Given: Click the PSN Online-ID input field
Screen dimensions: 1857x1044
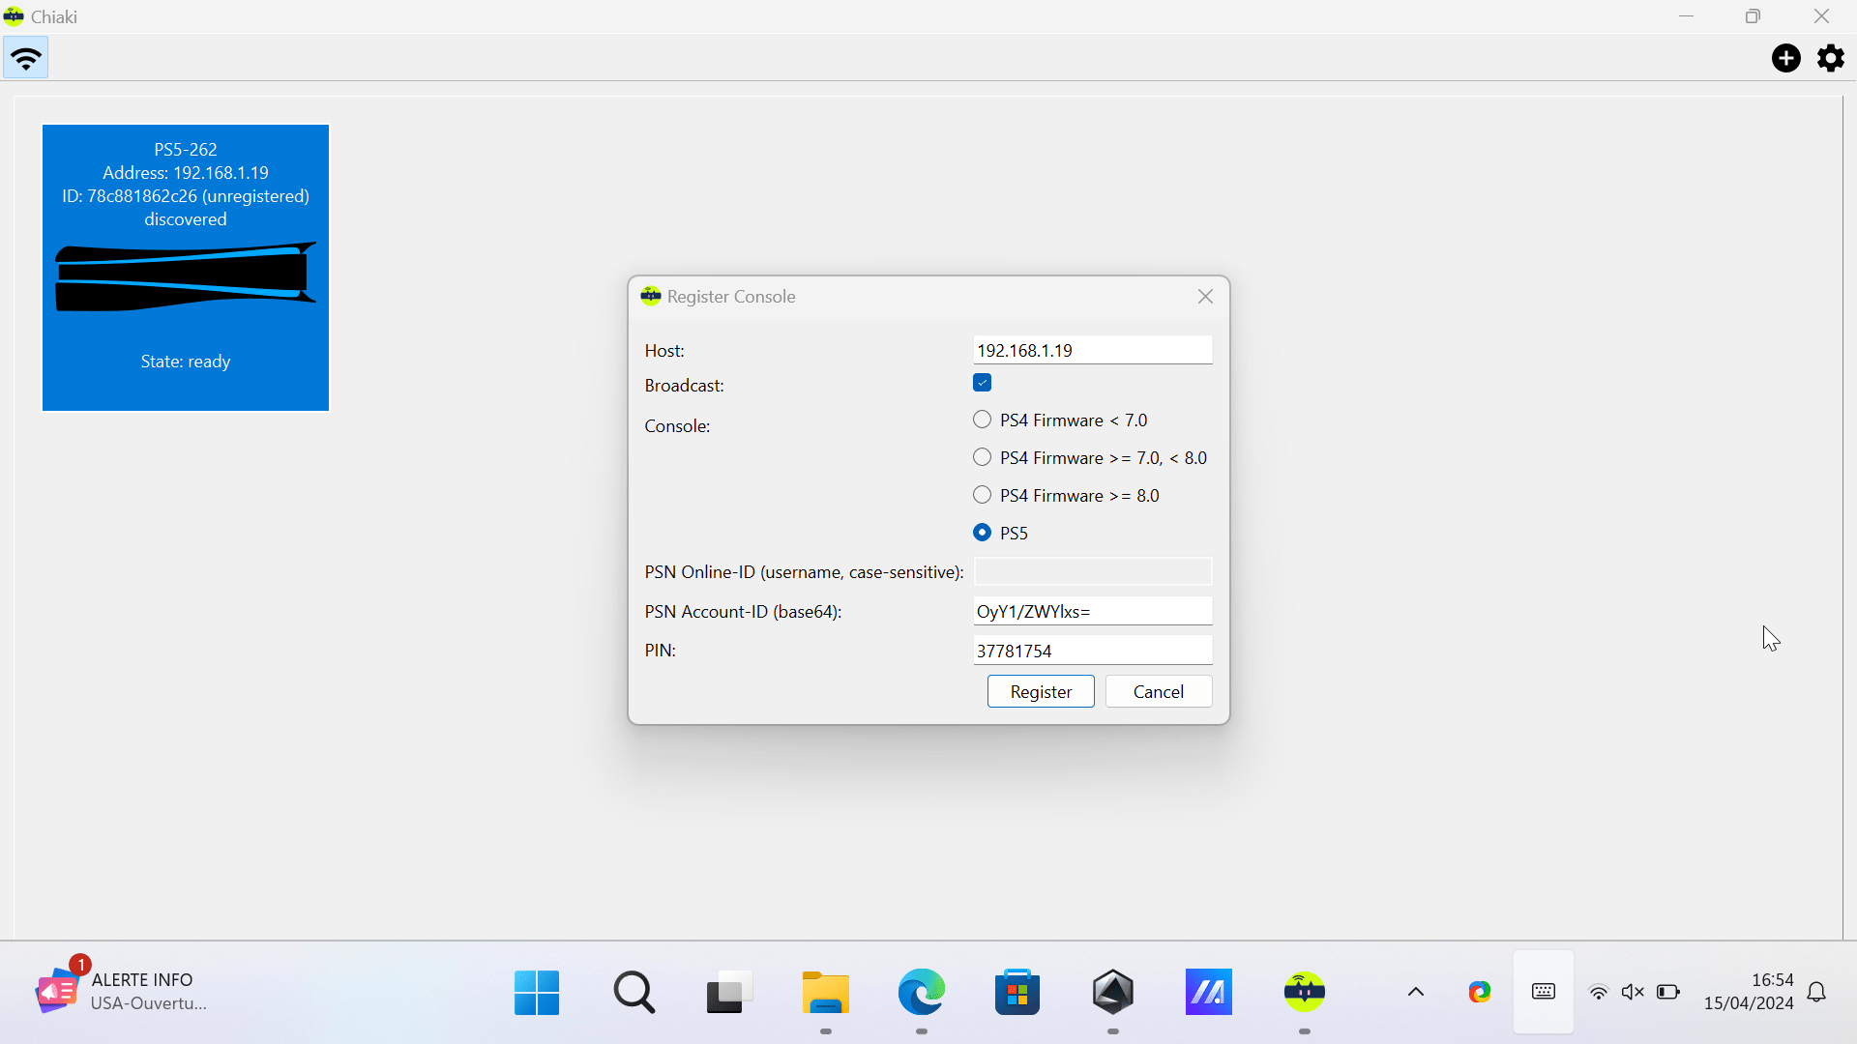Looking at the screenshot, I should coord(1092,572).
